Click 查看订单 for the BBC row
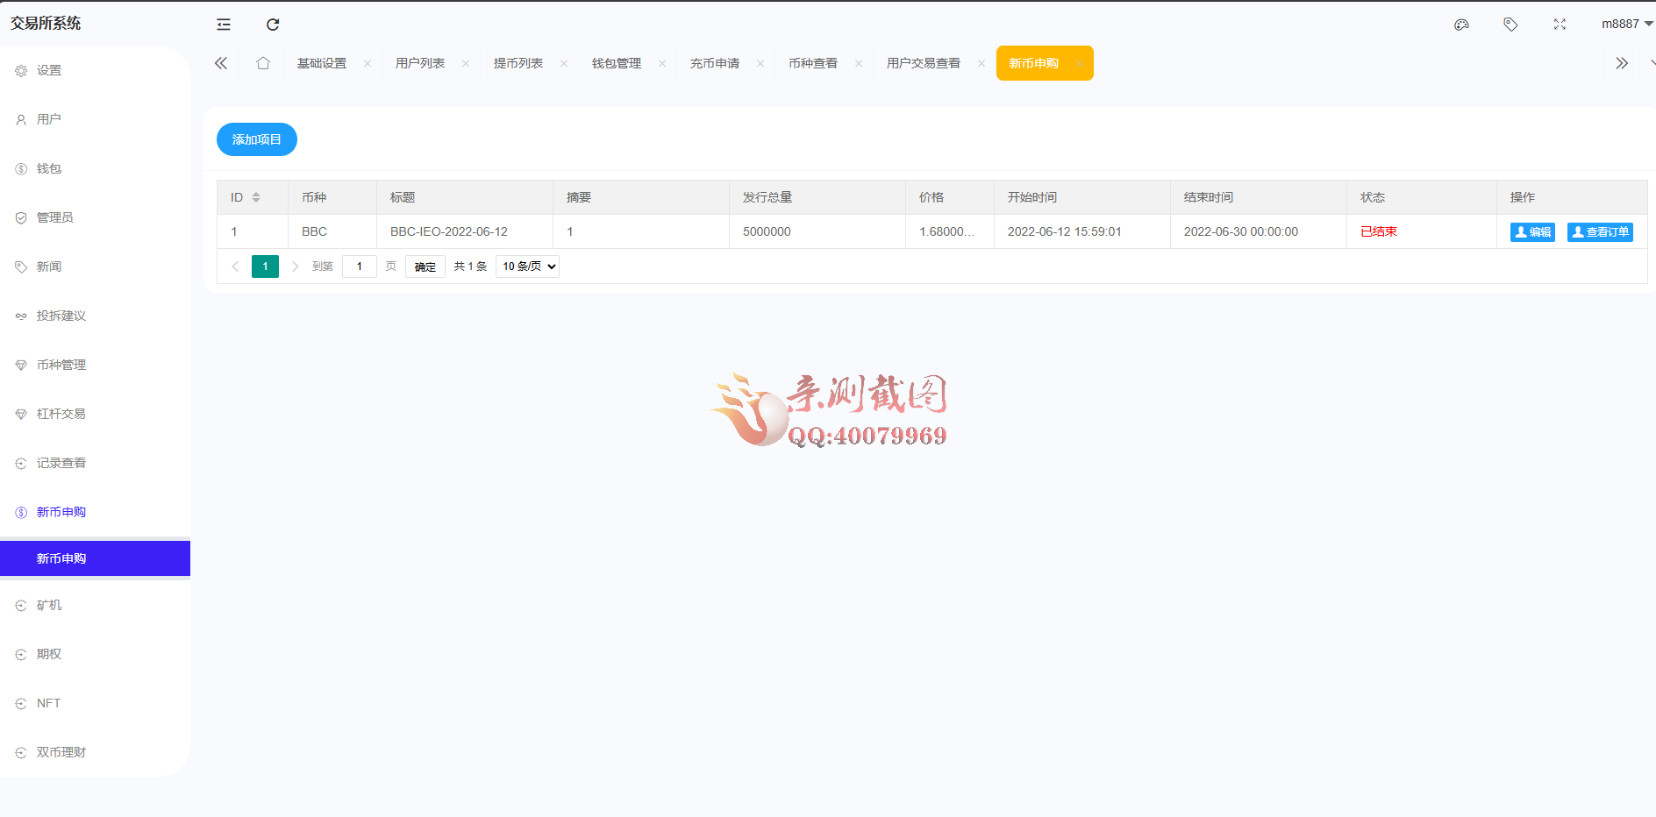Screen dimensions: 1656x817 (1600, 232)
